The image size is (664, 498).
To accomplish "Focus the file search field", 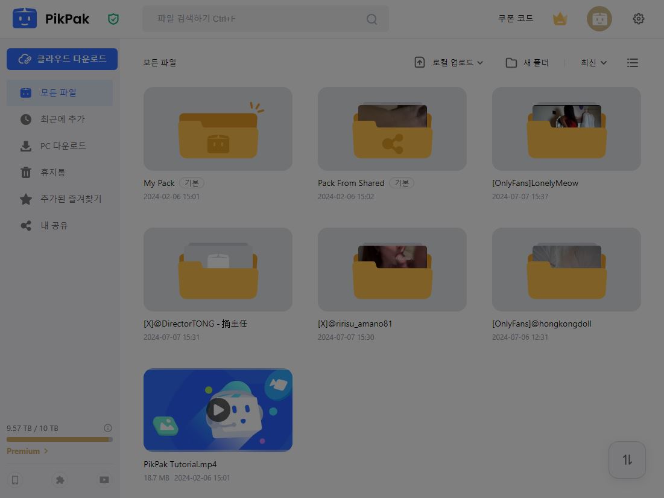I will [x=265, y=19].
